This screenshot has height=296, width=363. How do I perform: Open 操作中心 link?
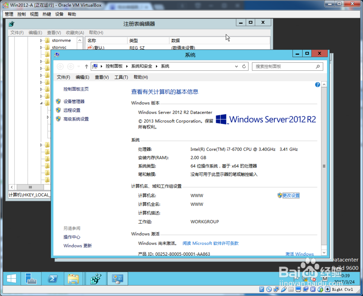coord(72,237)
